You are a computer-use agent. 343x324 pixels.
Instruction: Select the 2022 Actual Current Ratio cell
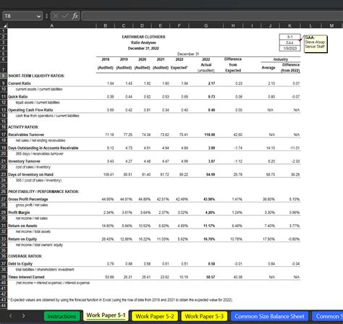[x=206, y=83]
